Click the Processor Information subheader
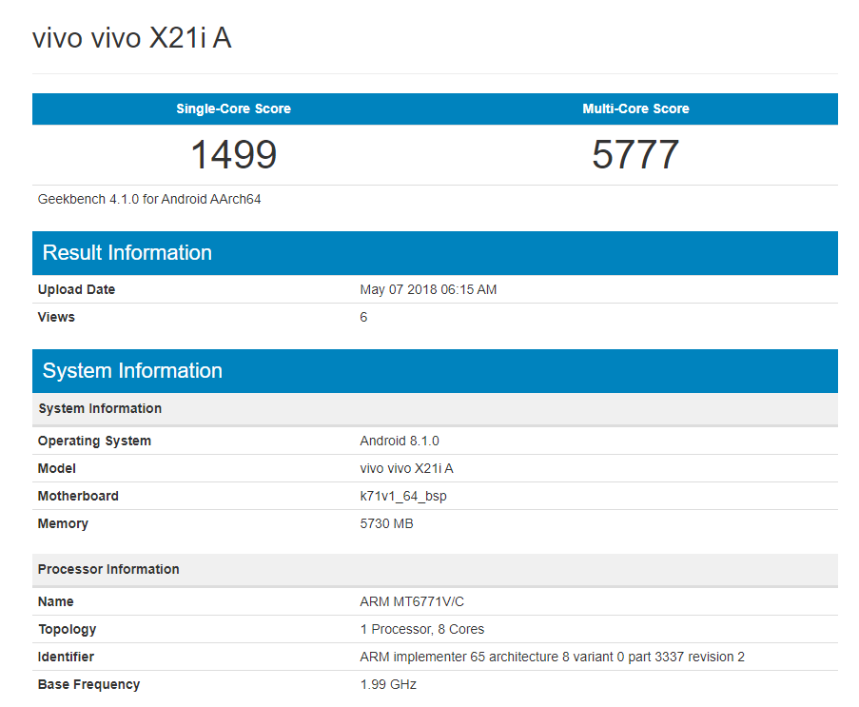This screenshot has width=859, height=707. (x=107, y=569)
